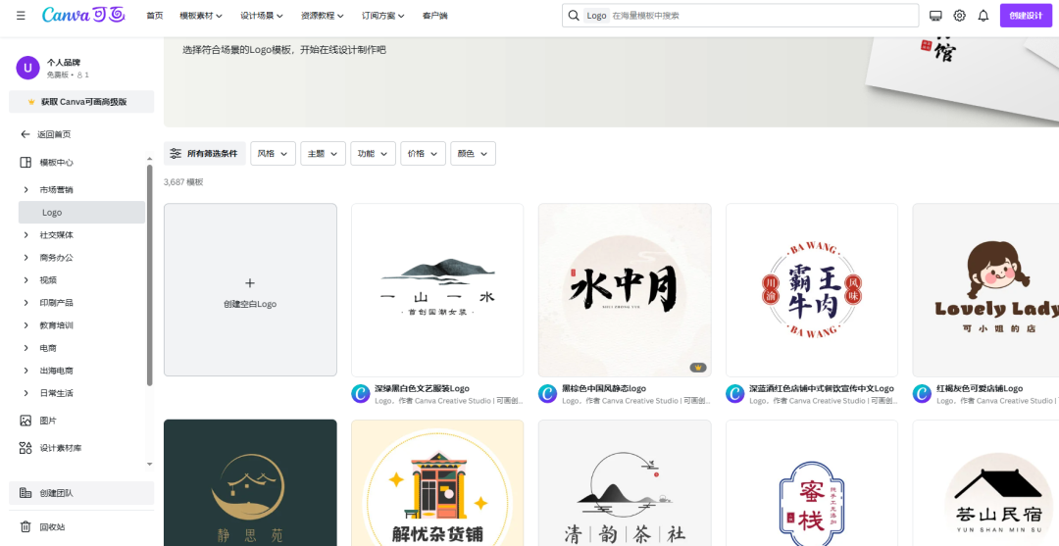The height and width of the screenshot is (546, 1059).
Task: Click Canva avatar beside 深绿黑白色文艺服装Logo
Action: [361, 393]
